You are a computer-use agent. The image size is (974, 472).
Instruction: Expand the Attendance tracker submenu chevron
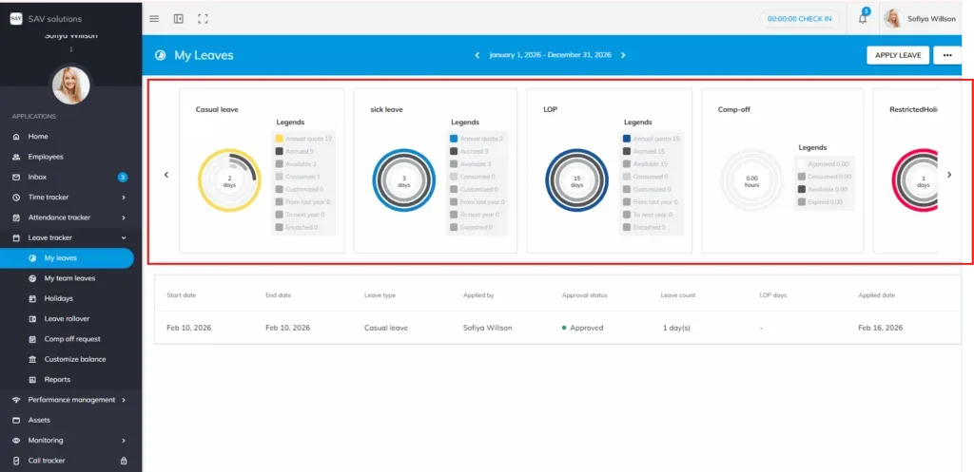point(124,217)
